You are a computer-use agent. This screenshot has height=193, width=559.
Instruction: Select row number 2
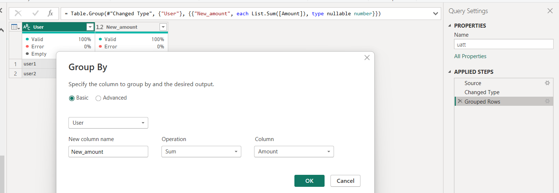coord(15,73)
